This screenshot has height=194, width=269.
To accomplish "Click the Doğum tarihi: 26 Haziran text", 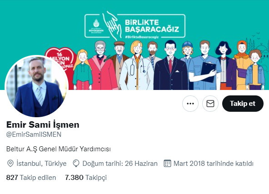I will coord(120,163).
